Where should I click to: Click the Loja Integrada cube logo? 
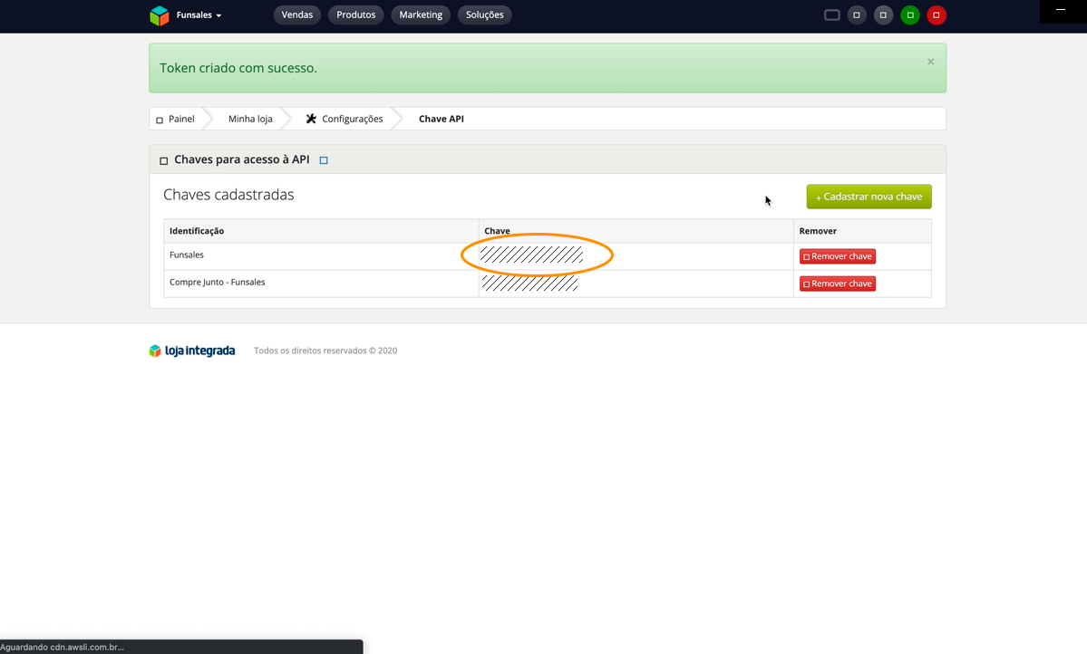(160, 15)
